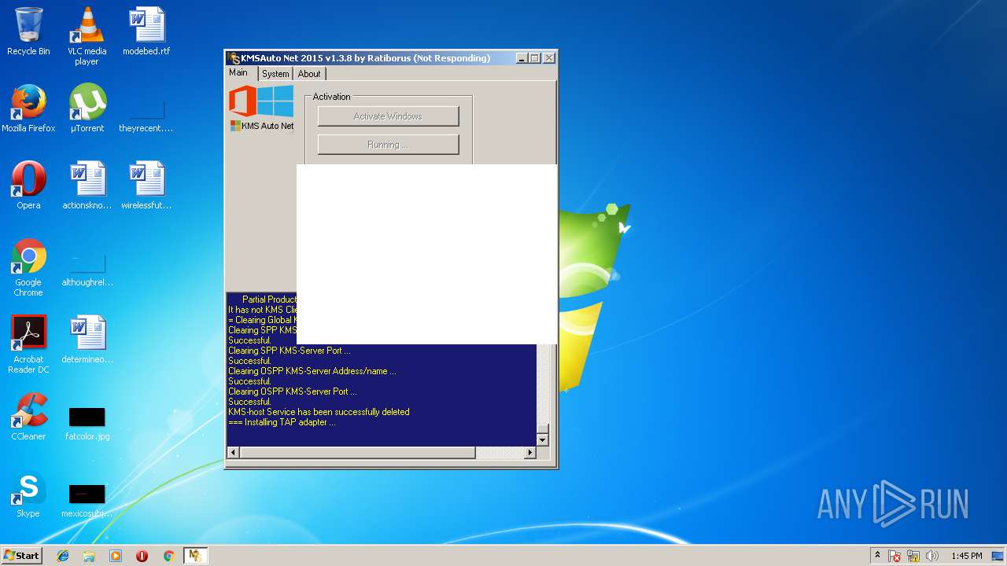
Task: Click the KMS Auto Net logo label
Action: (x=262, y=126)
